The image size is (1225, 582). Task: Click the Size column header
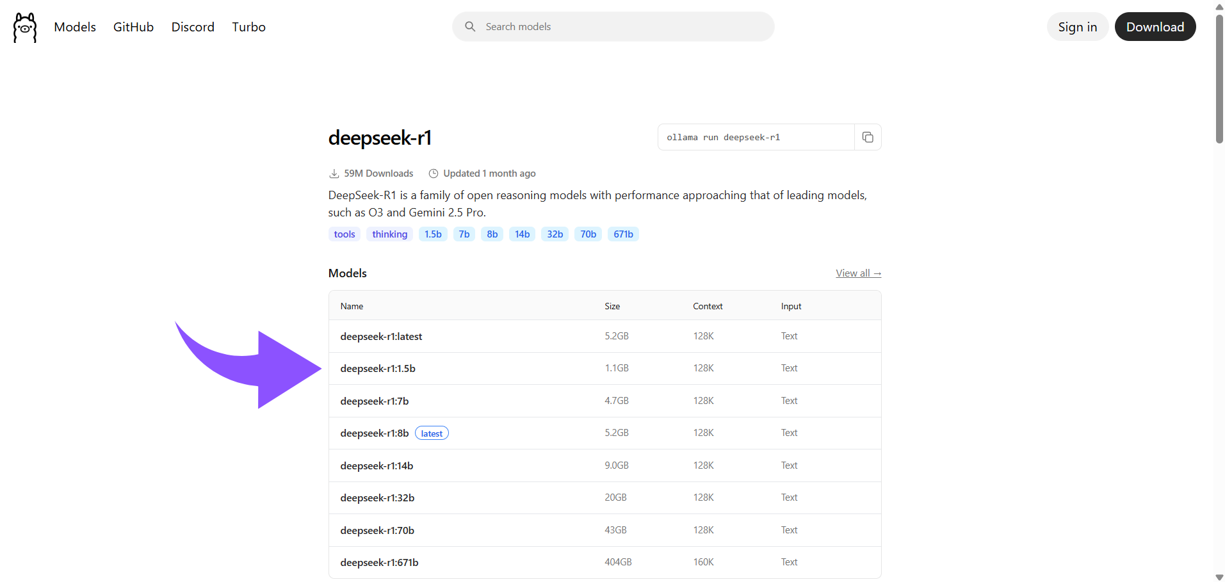click(x=612, y=307)
